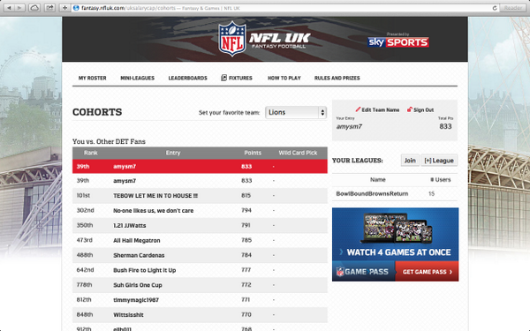Select the All Hail Megatron entry

[x=137, y=240]
